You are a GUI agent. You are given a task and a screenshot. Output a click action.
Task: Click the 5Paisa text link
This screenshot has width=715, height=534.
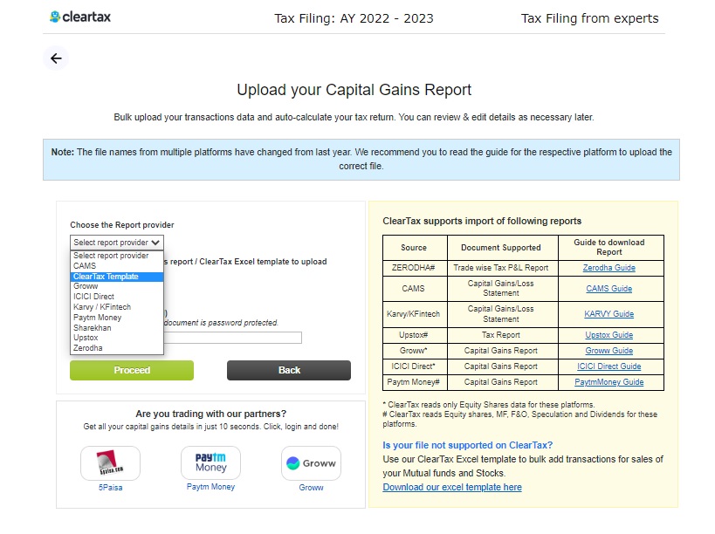coord(110,488)
